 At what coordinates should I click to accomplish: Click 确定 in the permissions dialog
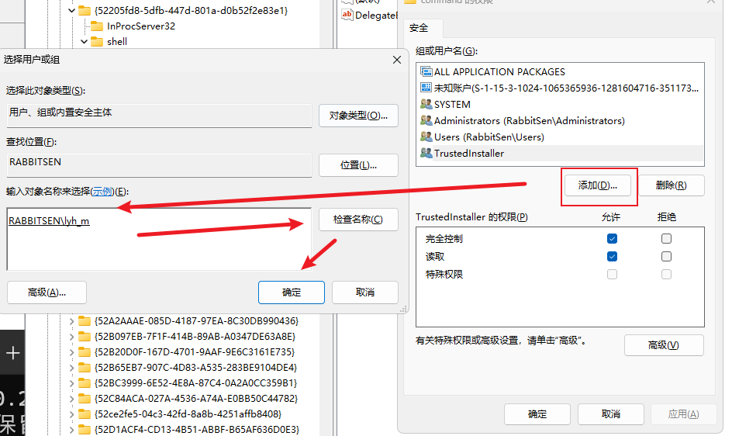pyautogui.click(x=537, y=414)
